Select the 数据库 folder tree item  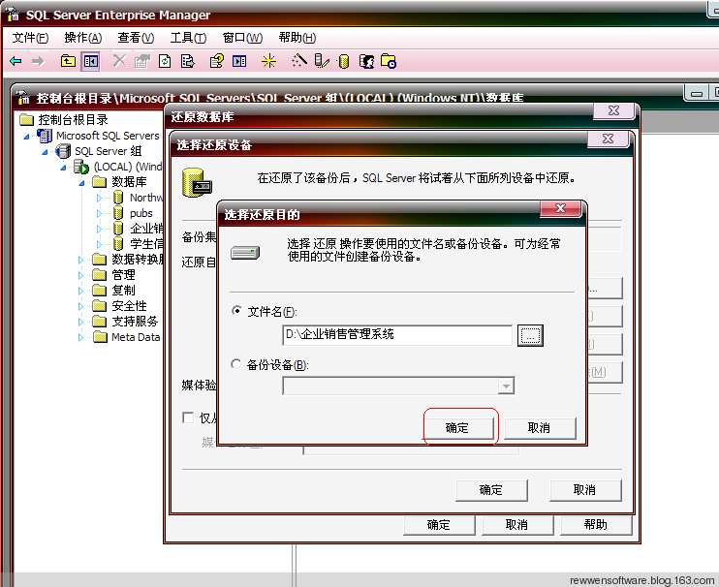point(129,182)
